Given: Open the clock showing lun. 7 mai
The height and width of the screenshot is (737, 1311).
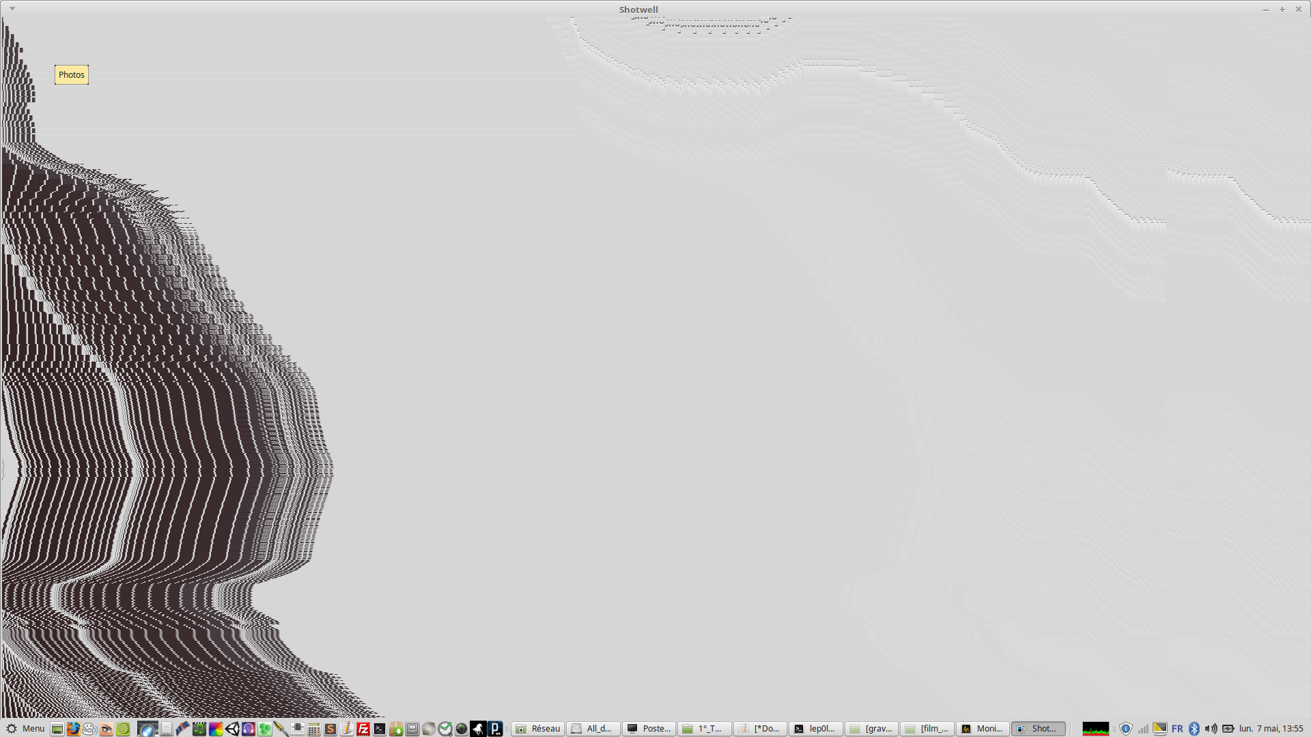Looking at the screenshot, I should pyautogui.click(x=1271, y=729).
